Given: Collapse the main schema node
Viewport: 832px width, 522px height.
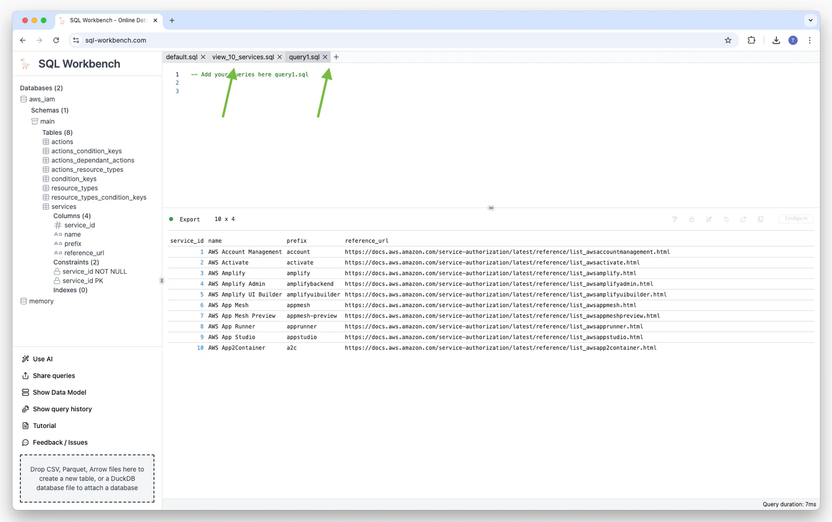Looking at the screenshot, I should click(43, 122).
